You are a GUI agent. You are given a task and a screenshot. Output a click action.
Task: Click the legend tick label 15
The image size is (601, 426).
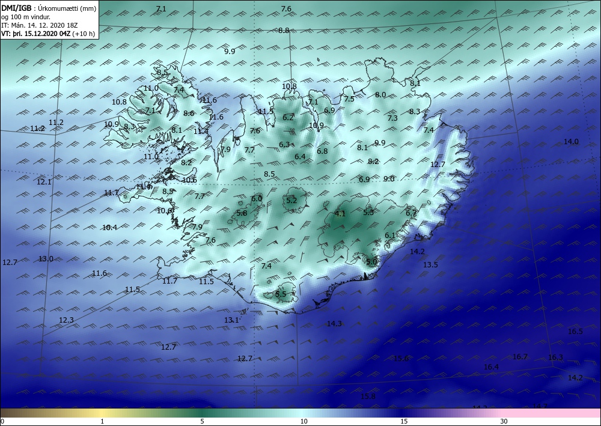pos(404,421)
